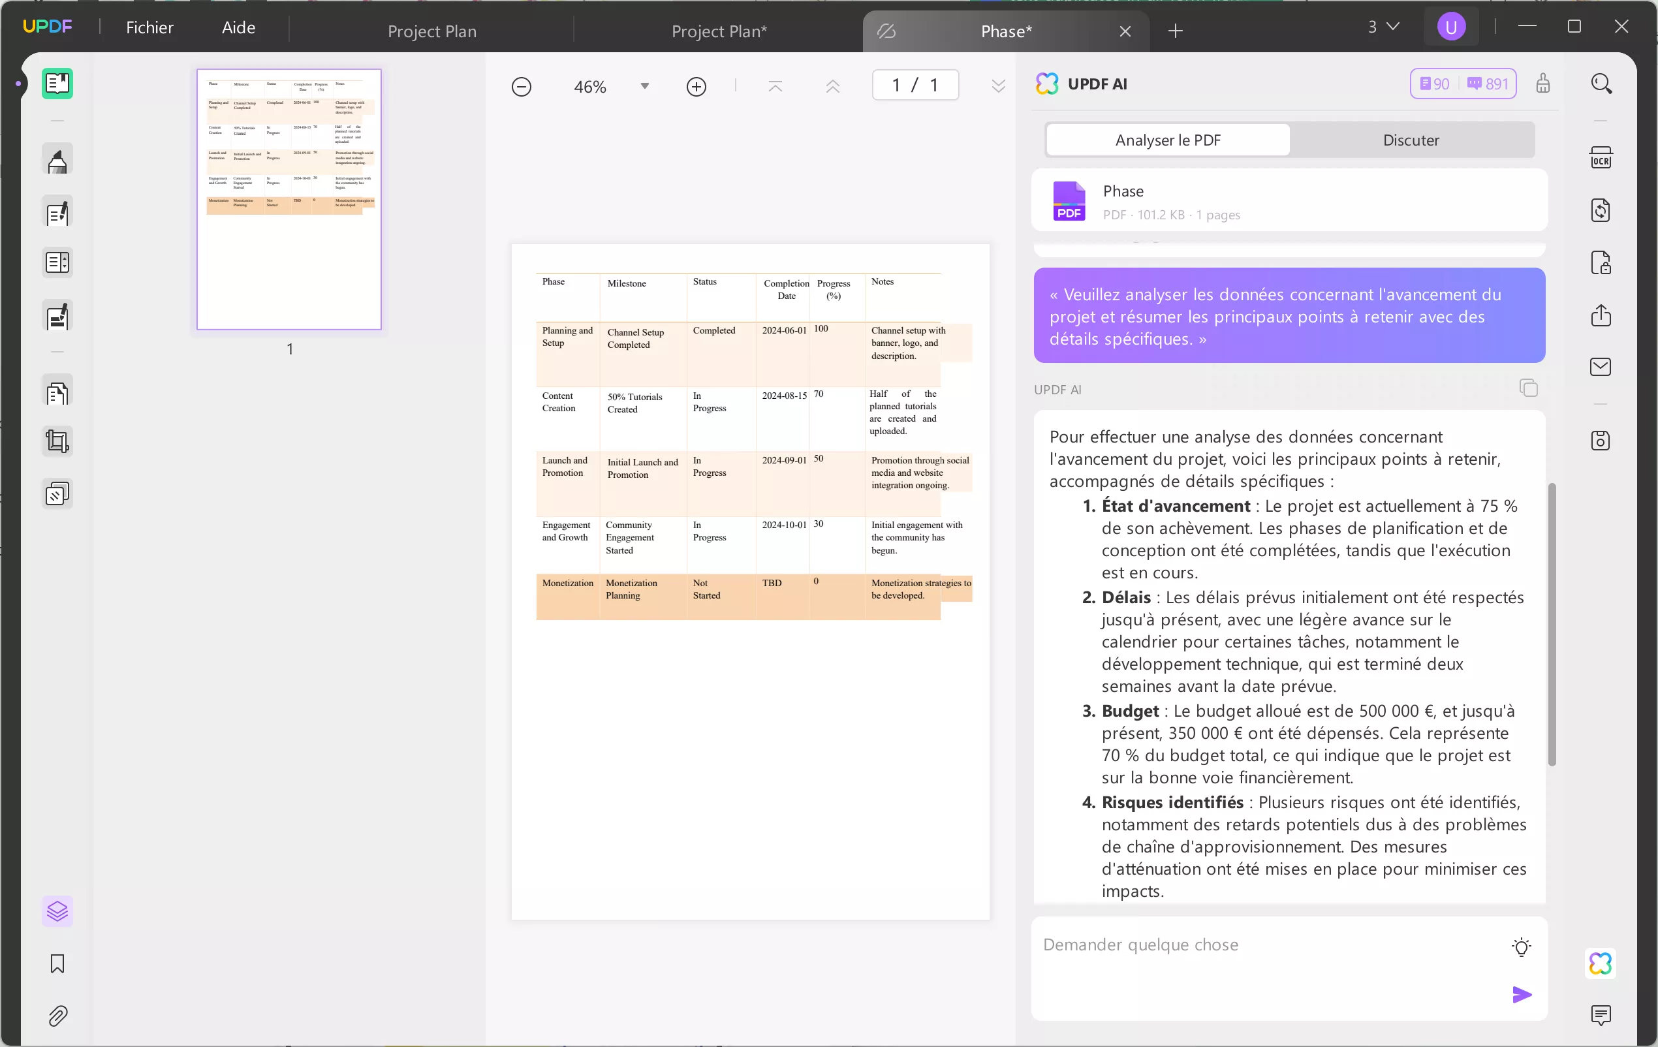Click the Protect PDF lock icon
The image size is (1658, 1047).
point(1600,263)
